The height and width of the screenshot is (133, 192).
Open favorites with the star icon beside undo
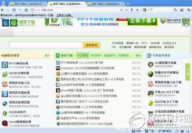pyautogui.click(x=26, y=10)
